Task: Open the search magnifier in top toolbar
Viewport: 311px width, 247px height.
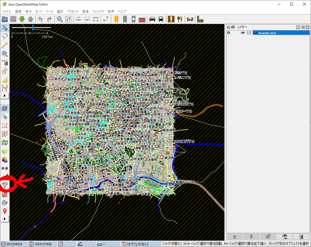Action: [59, 19]
